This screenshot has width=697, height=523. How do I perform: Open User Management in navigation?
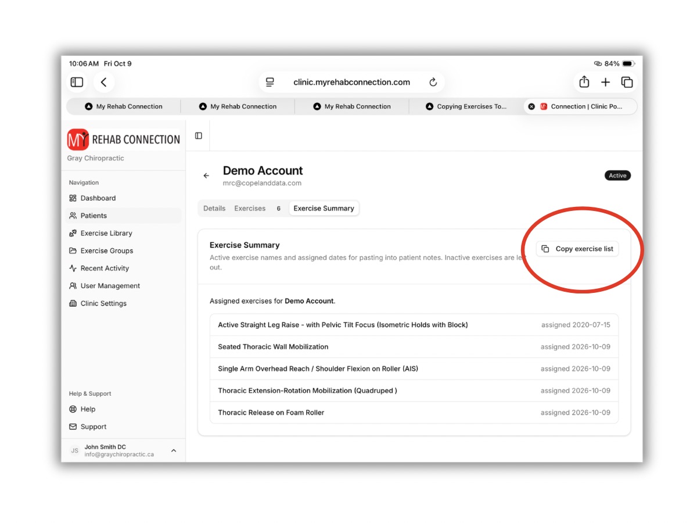(124, 286)
